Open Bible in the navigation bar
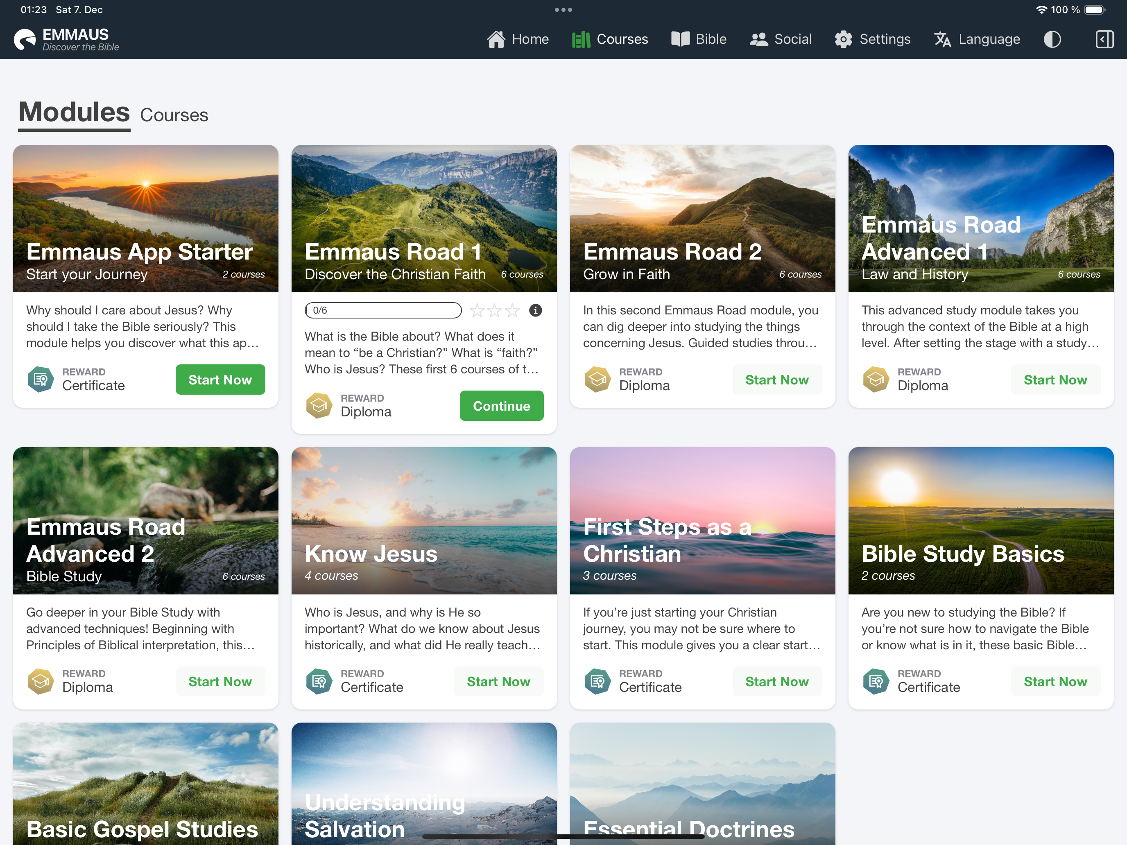 pos(699,39)
